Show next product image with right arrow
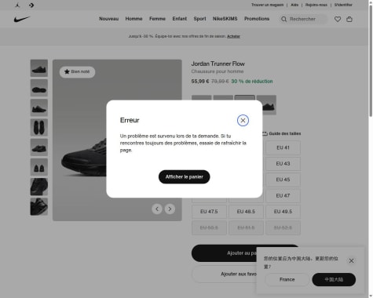Screen dimensions: 373x298 (170, 209)
